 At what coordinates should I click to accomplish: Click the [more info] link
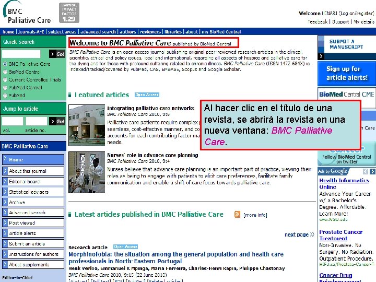click(x=255, y=215)
